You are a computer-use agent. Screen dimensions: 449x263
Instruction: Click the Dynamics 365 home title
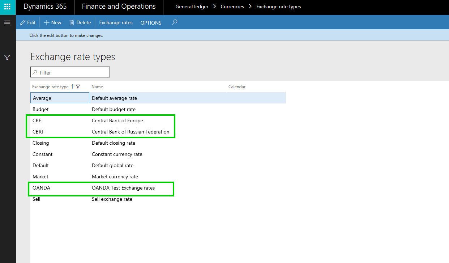click(x=45, y=7)
